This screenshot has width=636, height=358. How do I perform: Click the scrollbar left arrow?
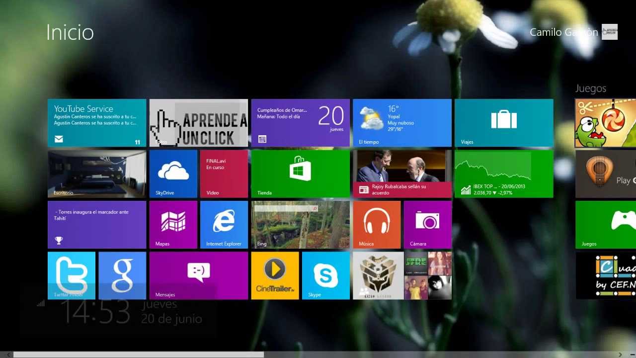tap(8, 355)
